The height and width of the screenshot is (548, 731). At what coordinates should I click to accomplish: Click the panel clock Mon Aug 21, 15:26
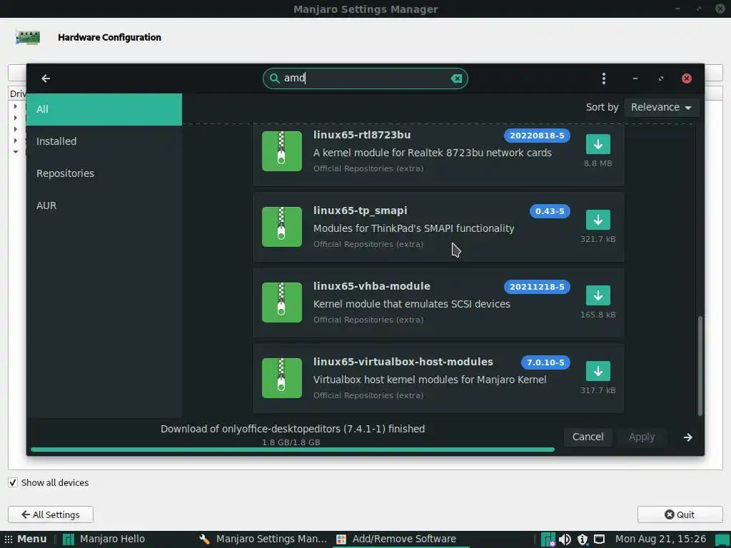tap(660, 539)
